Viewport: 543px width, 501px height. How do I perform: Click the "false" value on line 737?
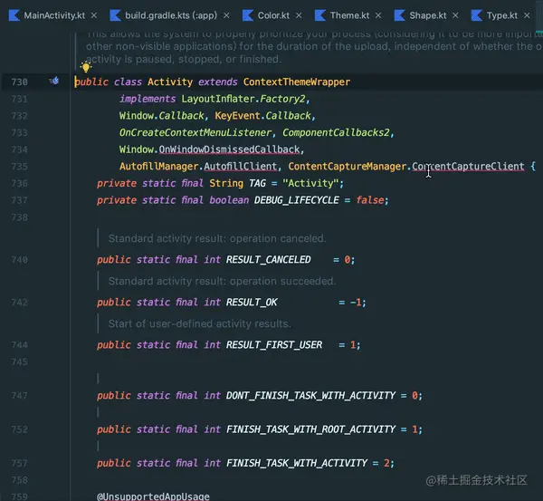(x=370, y=200)
